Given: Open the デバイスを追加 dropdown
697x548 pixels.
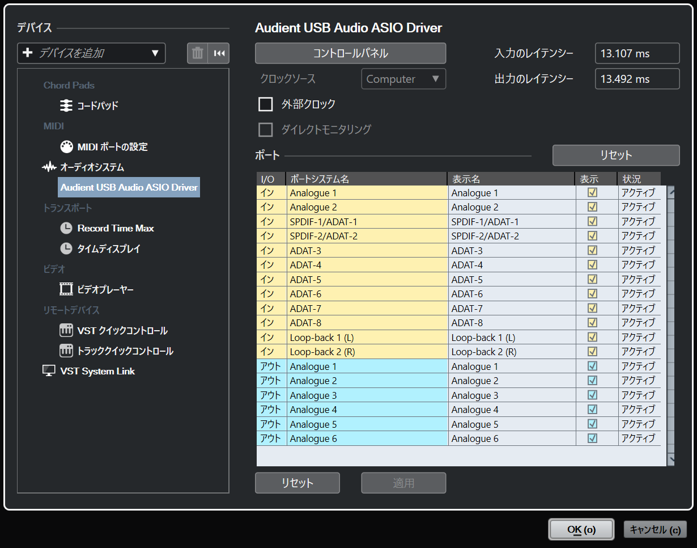Looking at the screenshot, I should (91, 53).
